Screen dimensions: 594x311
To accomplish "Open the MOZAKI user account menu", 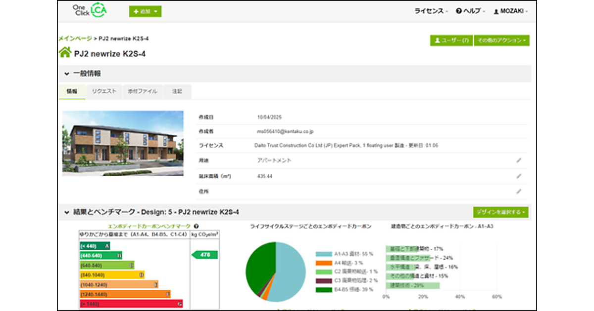I will point(511,11).
